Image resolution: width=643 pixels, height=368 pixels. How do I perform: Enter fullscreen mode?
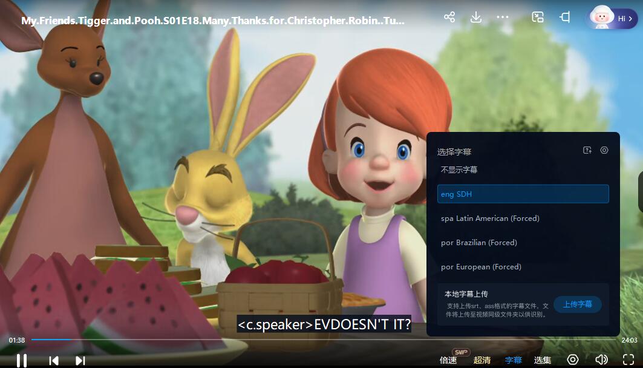pyautogui.click(x=628, y=360)
